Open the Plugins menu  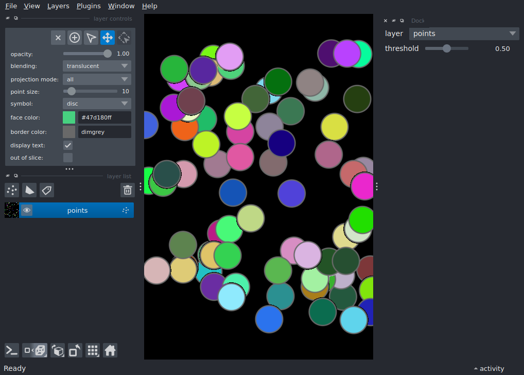(89, 6)
